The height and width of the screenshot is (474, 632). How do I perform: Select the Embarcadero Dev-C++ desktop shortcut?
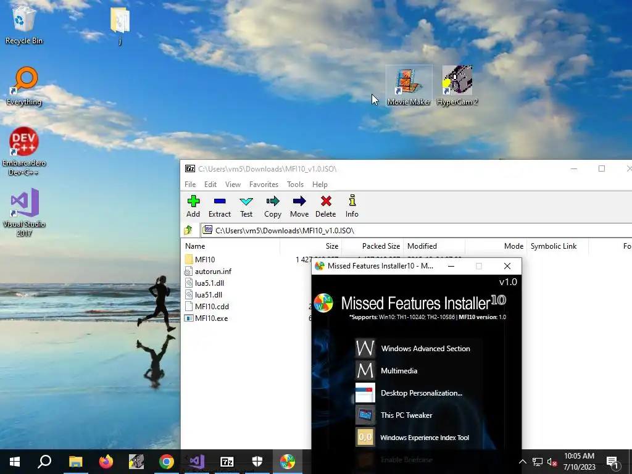(x=24, y=151)
